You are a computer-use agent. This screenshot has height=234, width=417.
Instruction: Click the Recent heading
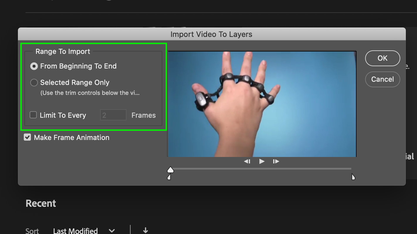pos(41,203)
